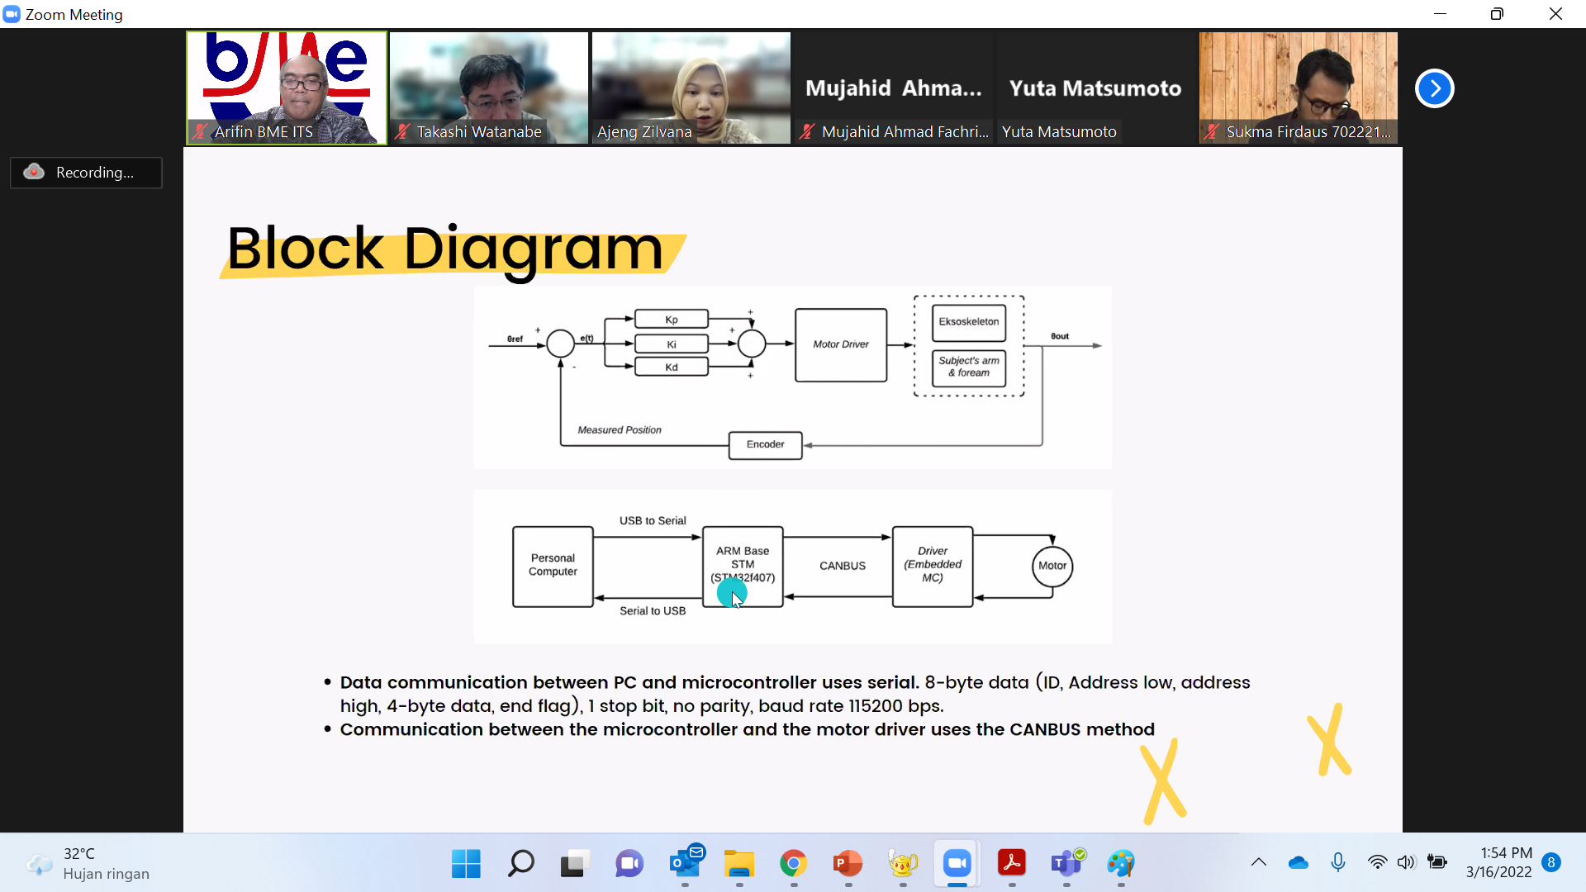This screenshot has height=892, width=1586.
Task: Click the Recording indicator cloud icon
Action: 34,172
